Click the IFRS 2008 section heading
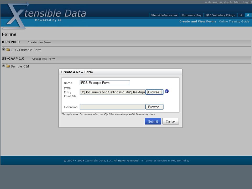Screen dimensions: 252x189 coord(10,42)
